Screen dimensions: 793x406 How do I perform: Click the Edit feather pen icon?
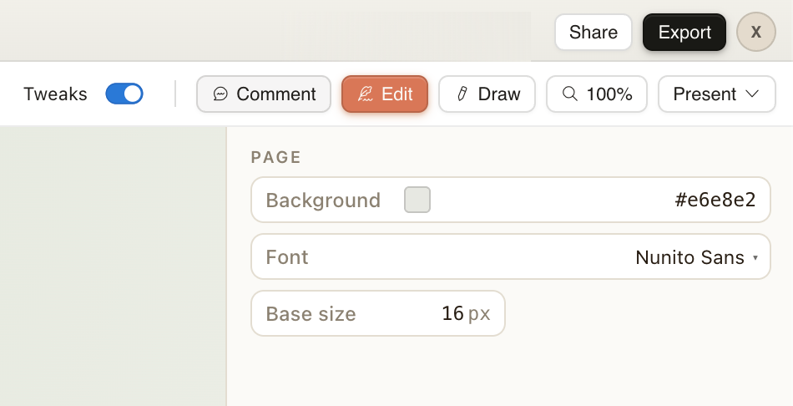point(366,94)
